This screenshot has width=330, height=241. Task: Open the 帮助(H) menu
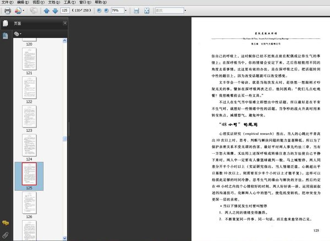[x=100, y=3]
